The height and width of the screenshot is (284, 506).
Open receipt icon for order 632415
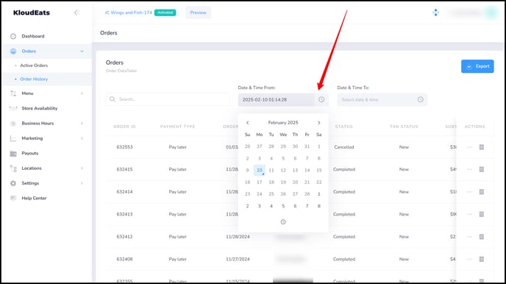coord(482,169)
